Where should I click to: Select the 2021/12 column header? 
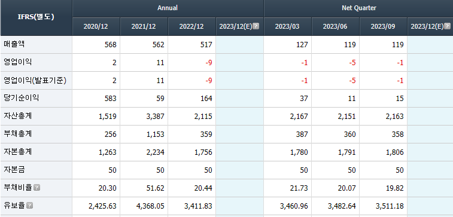pyautogui.click(x=144, y=26)
